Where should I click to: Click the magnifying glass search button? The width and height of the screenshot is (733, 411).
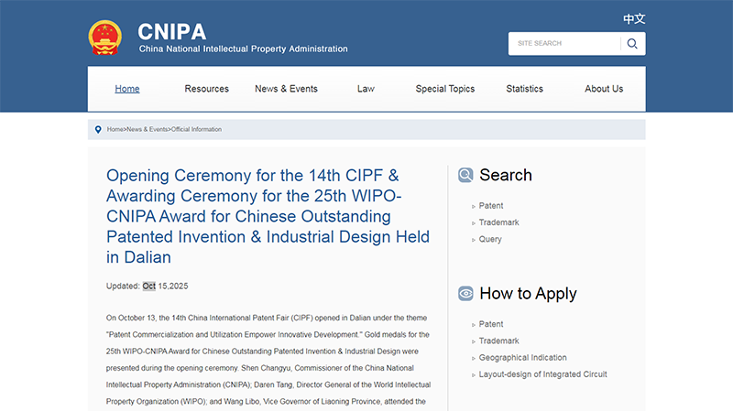632,44
